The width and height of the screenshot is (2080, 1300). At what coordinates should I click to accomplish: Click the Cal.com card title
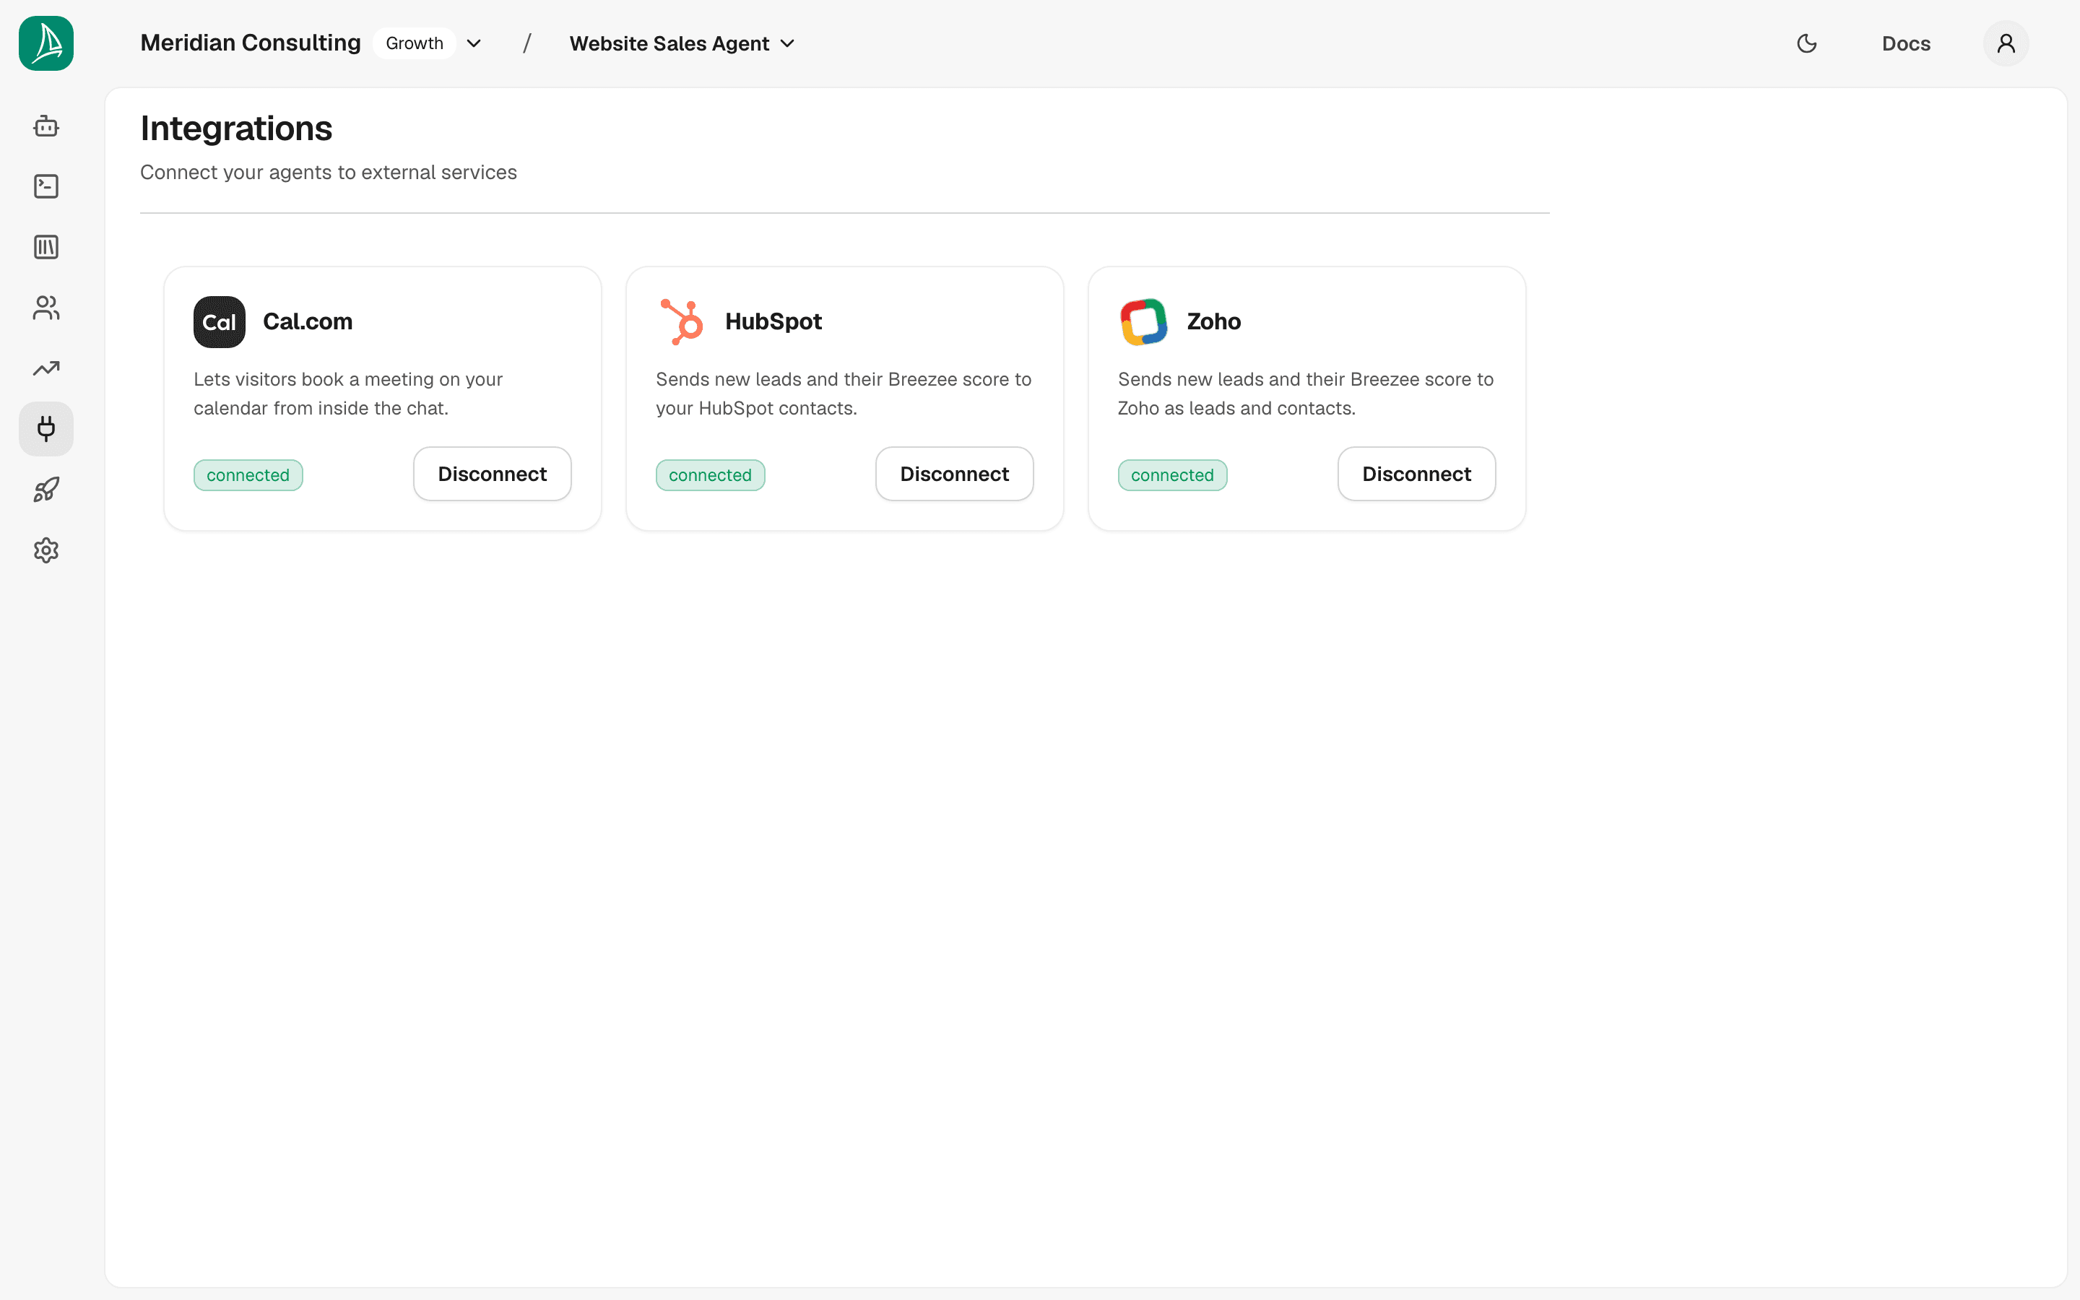click(308, 321)
